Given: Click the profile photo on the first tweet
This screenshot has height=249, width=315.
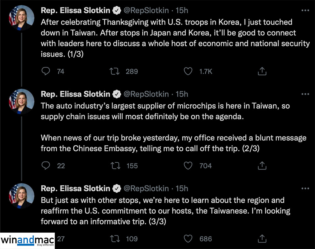Looking at the screenshot, I should pyautogui.click(x=21, y=17).
